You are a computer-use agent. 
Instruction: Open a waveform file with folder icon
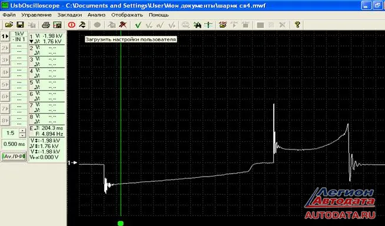pos(9,25)
